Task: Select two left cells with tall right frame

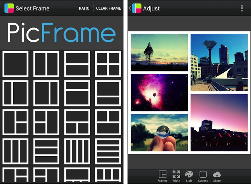Action: point(46,122)
